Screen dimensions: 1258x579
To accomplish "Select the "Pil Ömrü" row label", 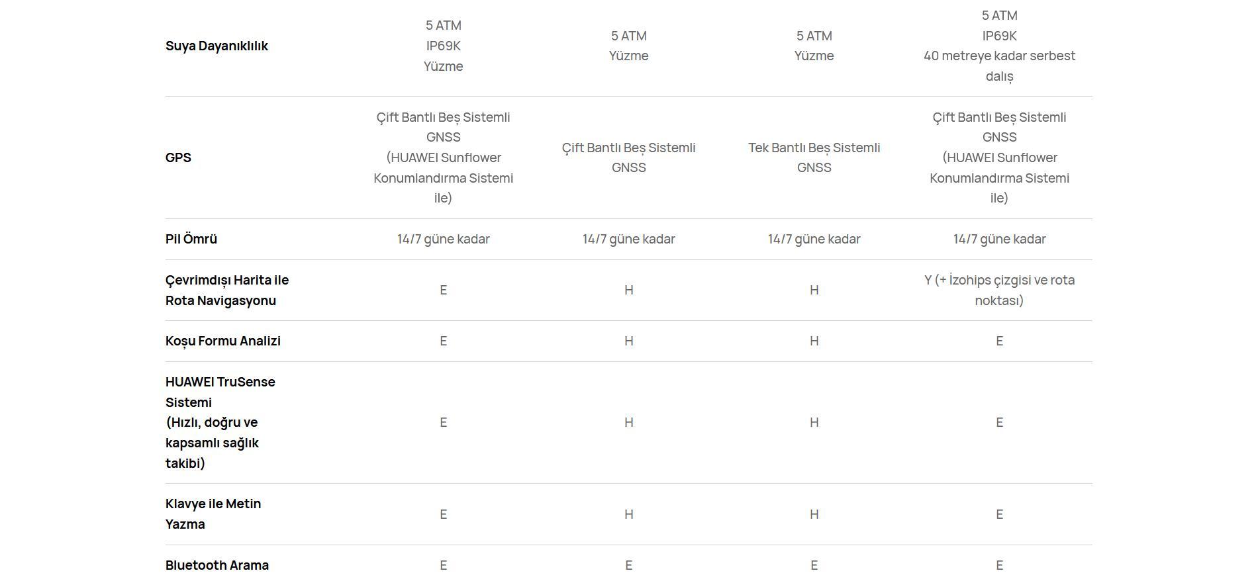I will point(191,239).
